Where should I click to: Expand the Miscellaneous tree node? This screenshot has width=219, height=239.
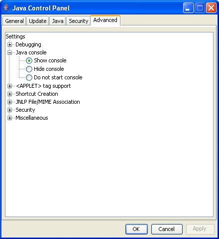point(9,118)
